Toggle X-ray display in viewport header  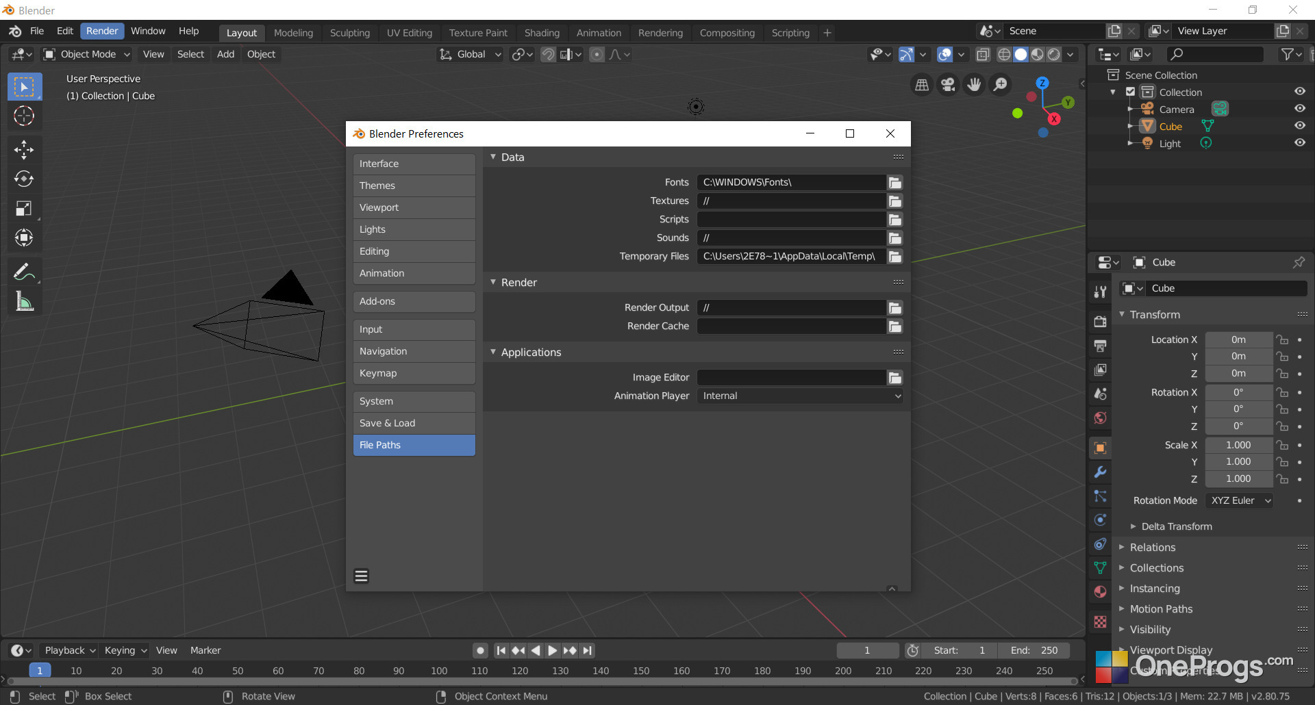pos(982,54)
